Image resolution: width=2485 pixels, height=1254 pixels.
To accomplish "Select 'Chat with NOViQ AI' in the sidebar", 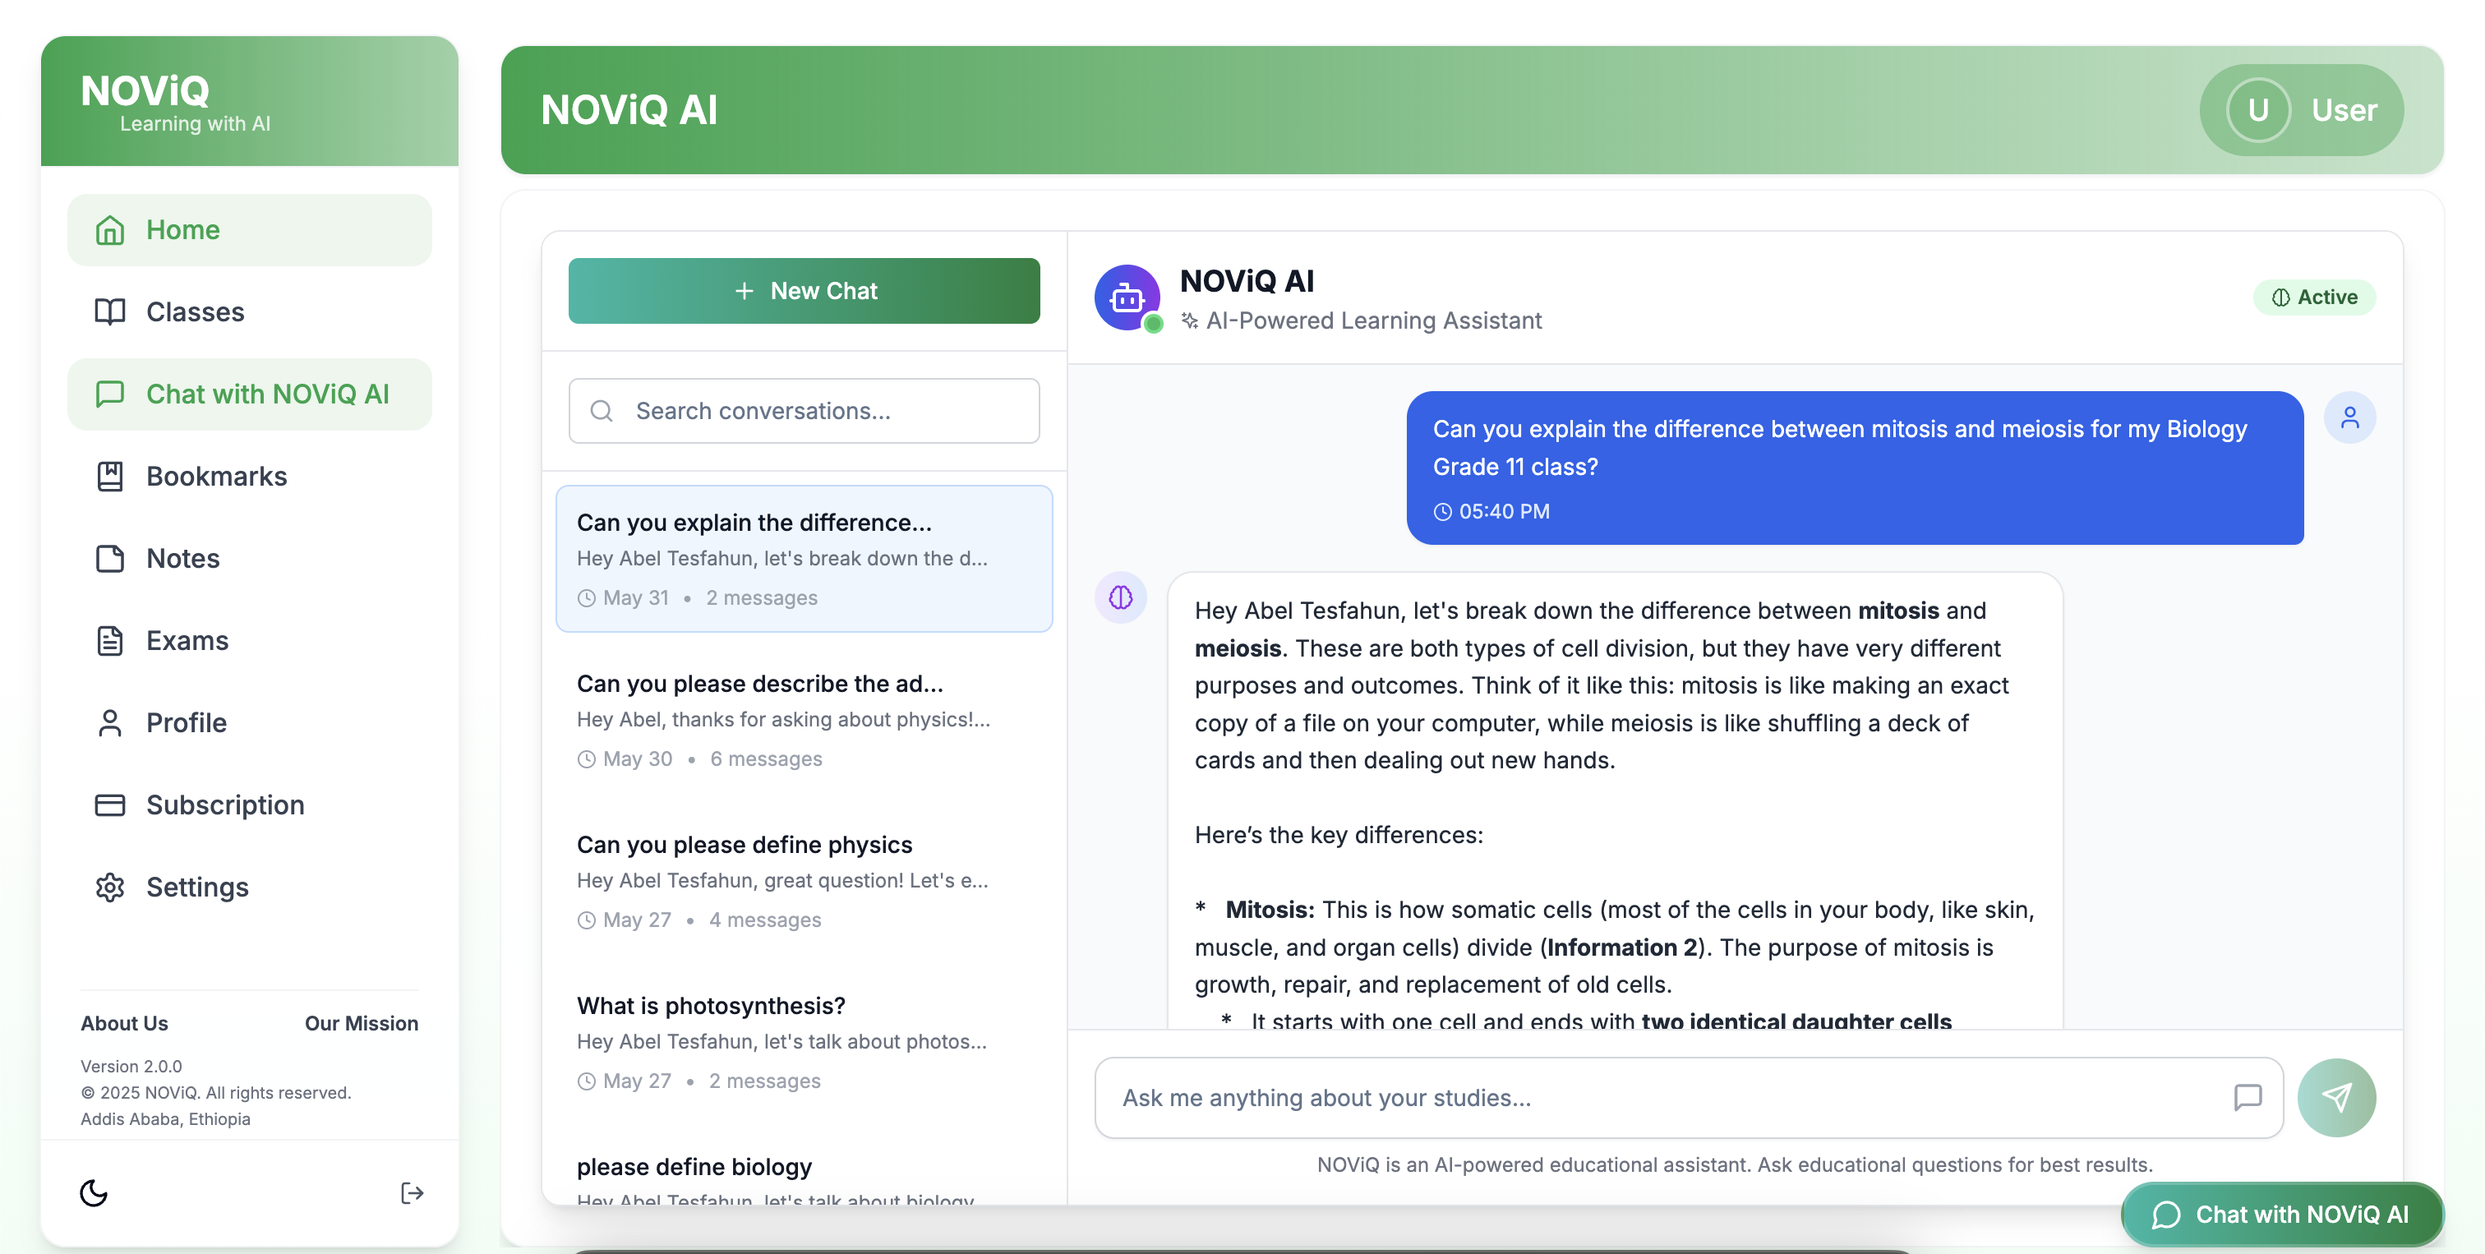I will click(x=249, y=394).
